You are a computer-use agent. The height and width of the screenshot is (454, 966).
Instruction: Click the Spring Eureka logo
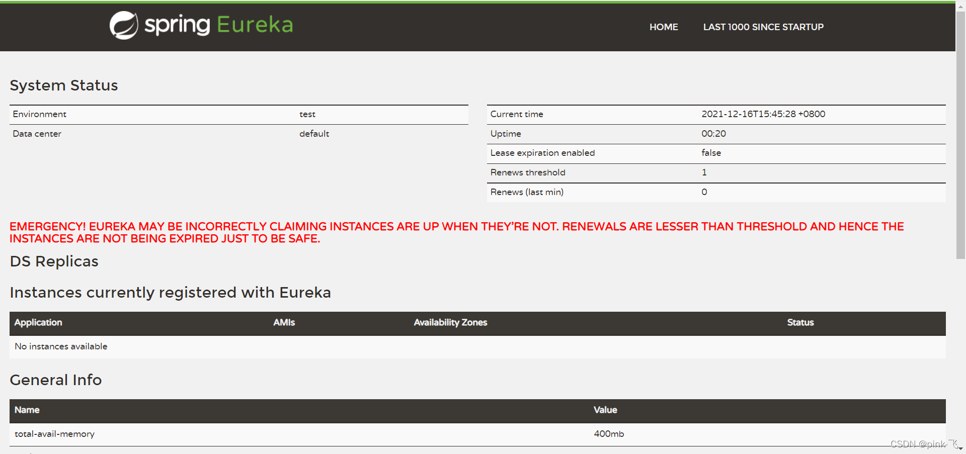200,25
